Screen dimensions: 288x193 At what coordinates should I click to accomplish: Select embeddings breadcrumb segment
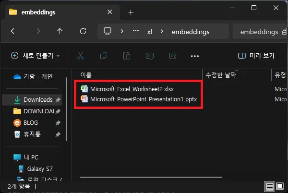click(x=191, y=32)
